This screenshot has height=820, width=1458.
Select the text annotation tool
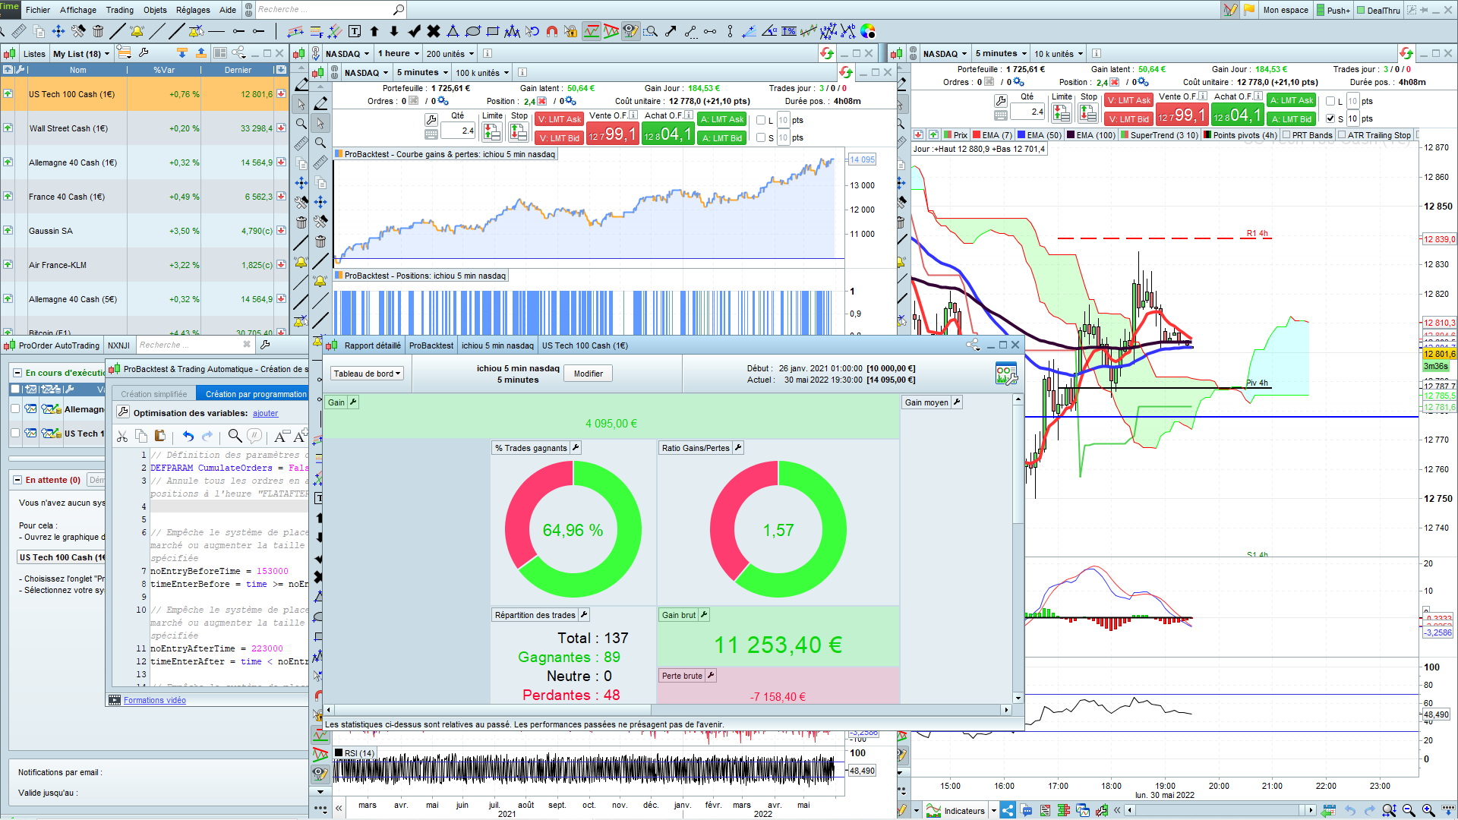355,31
